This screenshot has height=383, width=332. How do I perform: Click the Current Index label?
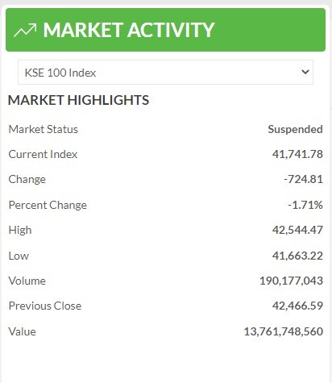click(x=43, y=154)
